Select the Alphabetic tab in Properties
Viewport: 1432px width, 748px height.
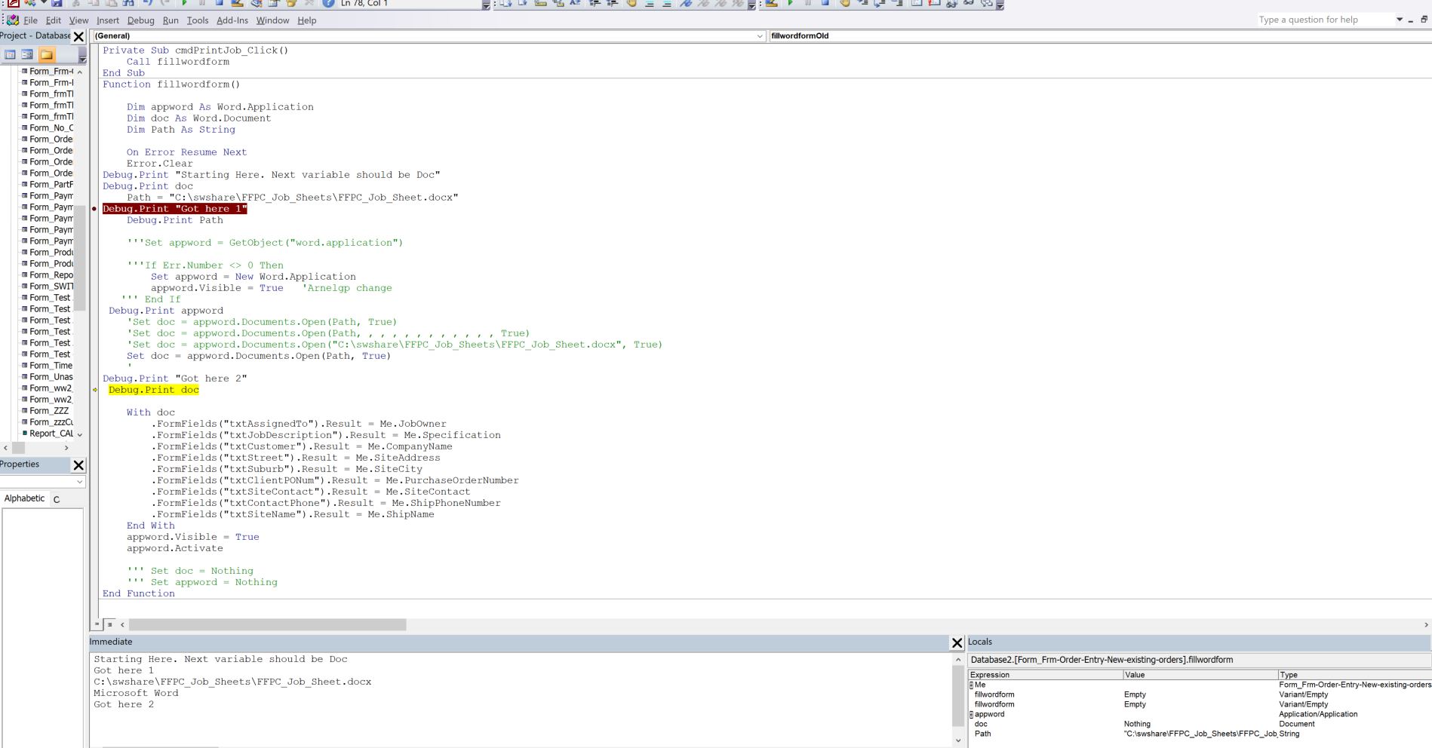(24, 498)
